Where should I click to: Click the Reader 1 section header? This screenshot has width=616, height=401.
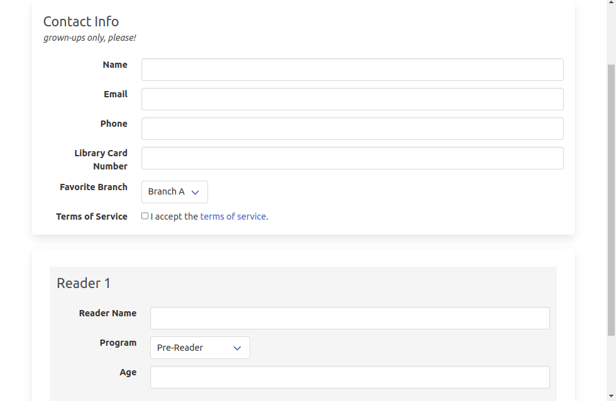[84, 283]
